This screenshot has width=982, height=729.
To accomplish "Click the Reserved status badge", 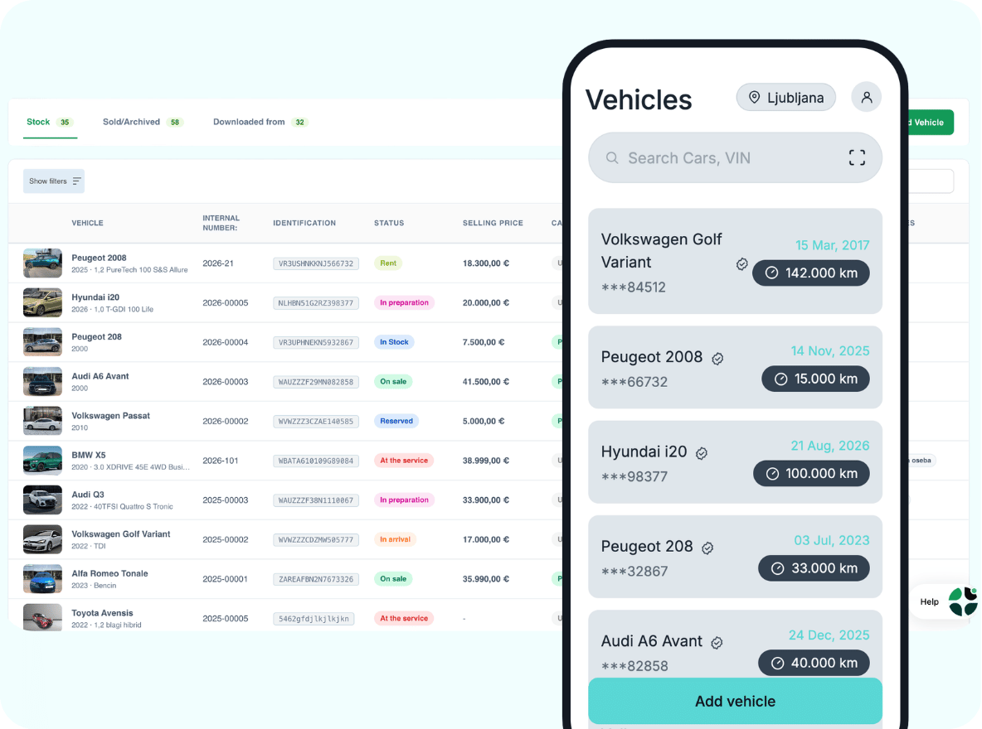I will pos(396,421).
